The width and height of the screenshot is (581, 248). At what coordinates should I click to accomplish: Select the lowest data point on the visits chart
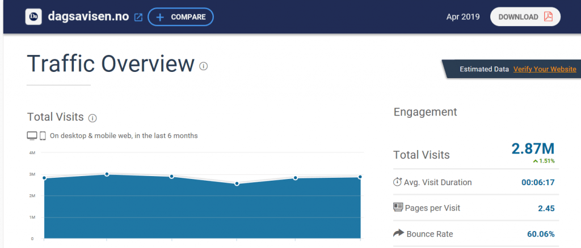[x=237, y=183]
